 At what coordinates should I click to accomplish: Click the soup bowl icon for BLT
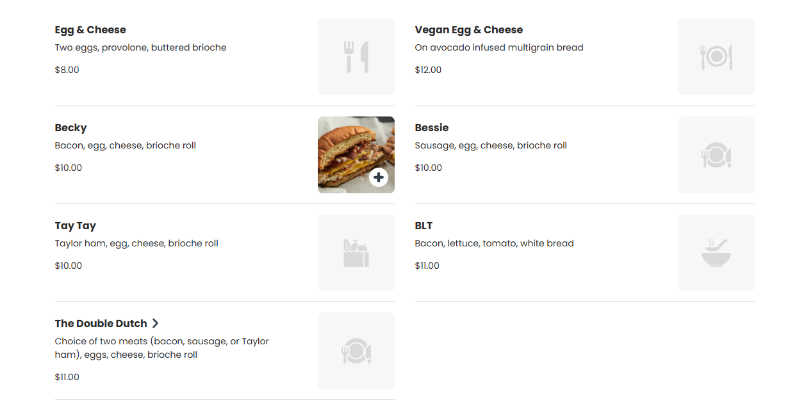coord(716,253)
